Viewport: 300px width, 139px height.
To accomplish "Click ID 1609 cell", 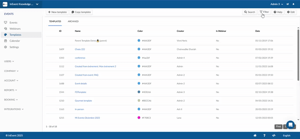I will tap(61, 49).
